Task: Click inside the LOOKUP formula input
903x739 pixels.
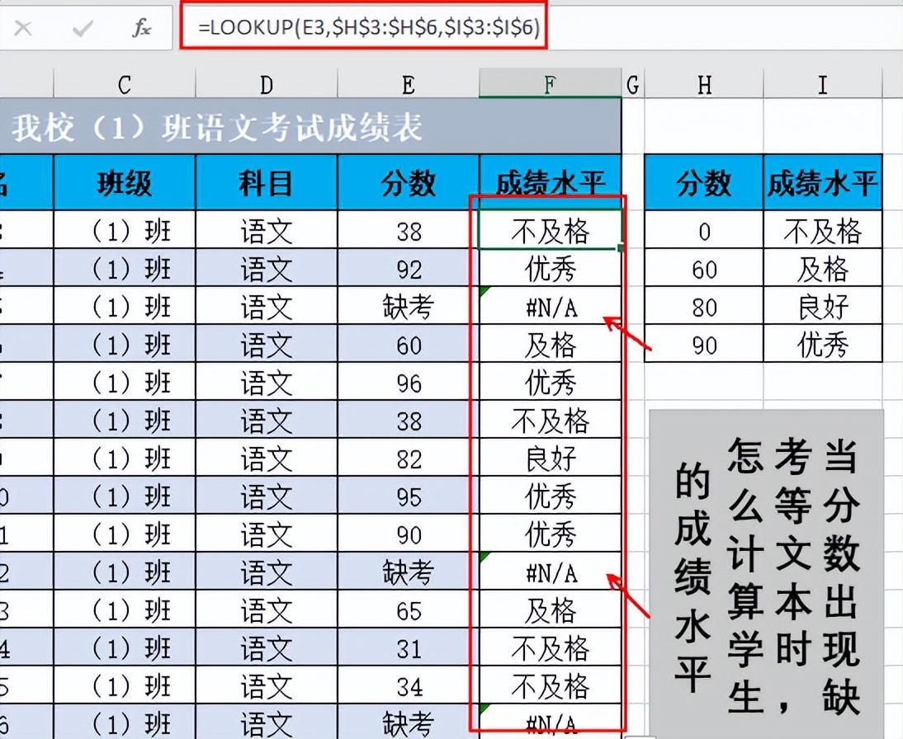Action: pos(369,27)
